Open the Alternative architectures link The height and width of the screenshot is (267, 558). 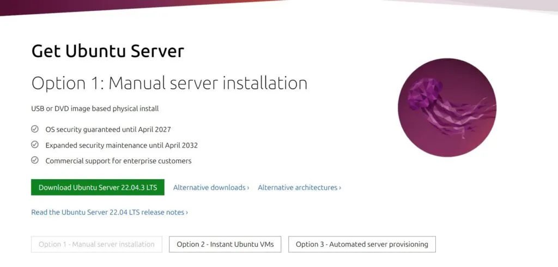pyautogui.click(x=299, y=187)
